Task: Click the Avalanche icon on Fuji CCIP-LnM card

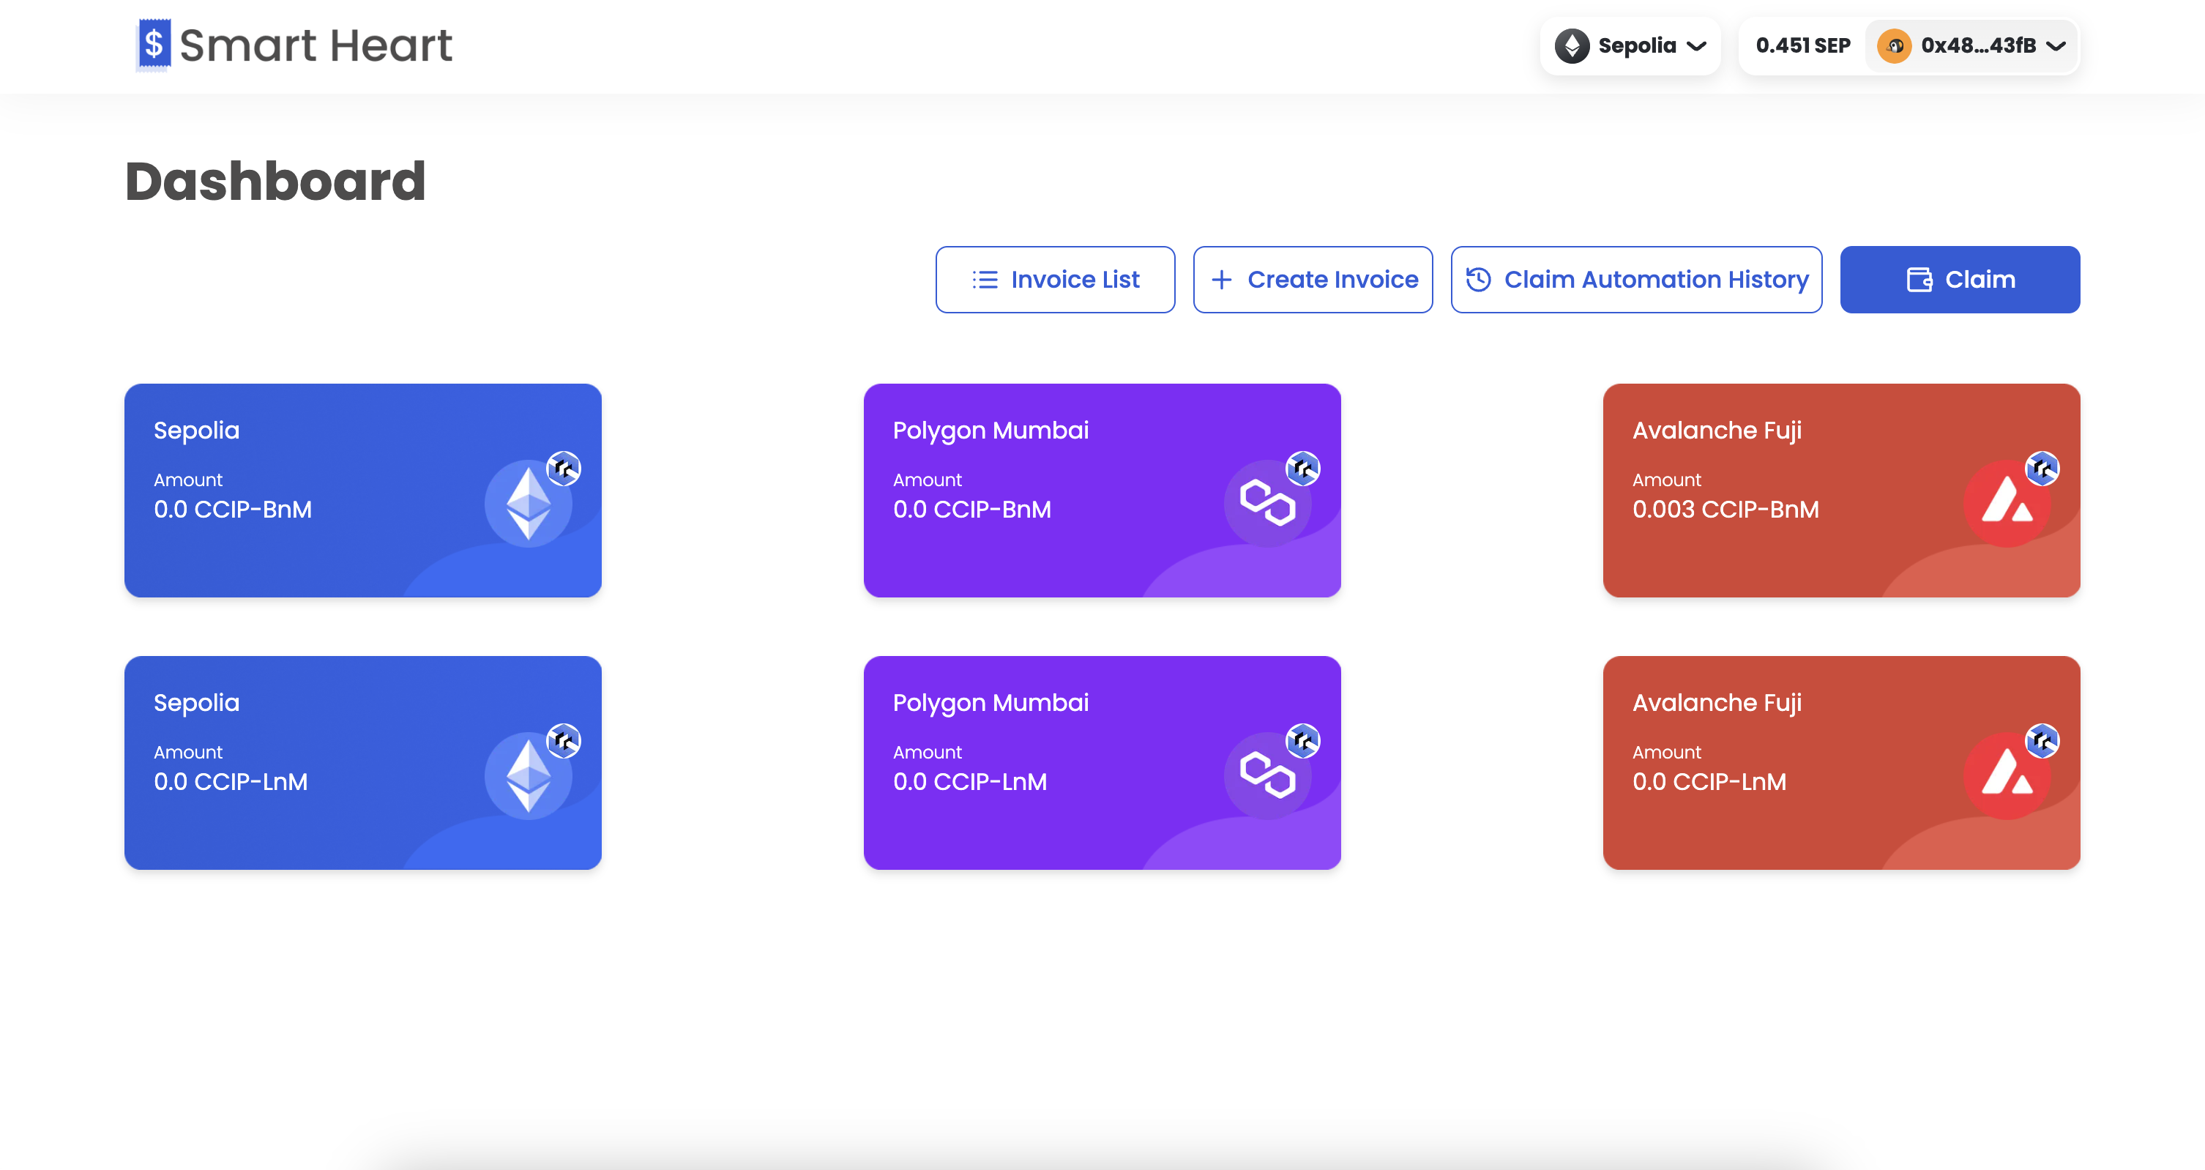Action: click(x=2007, y=776)
